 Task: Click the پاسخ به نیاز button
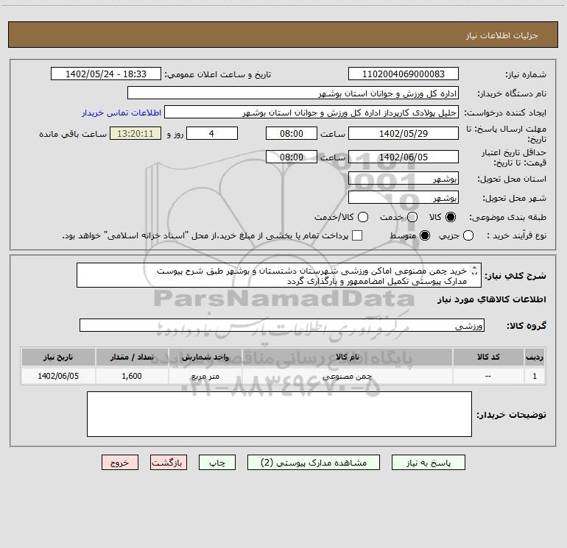(428, 463)
